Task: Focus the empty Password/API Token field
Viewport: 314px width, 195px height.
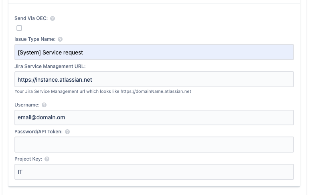Action: click(x=154, y=145)
